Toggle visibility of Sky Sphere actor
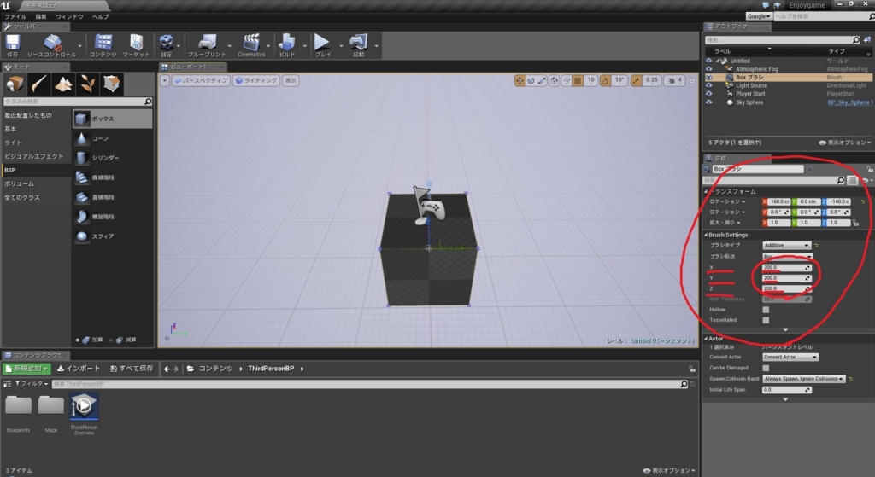Image resolution: width=875 pixels, height=477 pixels. 708,102
